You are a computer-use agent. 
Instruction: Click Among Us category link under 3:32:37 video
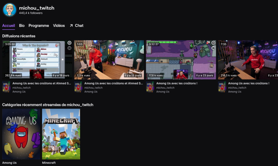[163, 92]
